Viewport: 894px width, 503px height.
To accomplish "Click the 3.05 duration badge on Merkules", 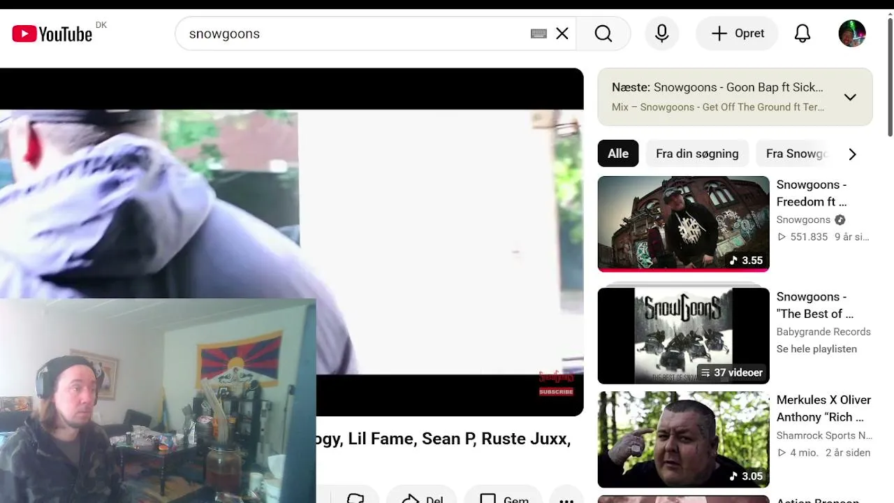I will tap(746, 476).
